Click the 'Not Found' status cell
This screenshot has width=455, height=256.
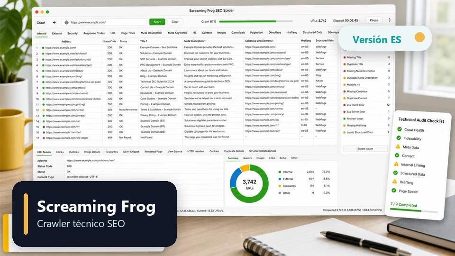125,137
